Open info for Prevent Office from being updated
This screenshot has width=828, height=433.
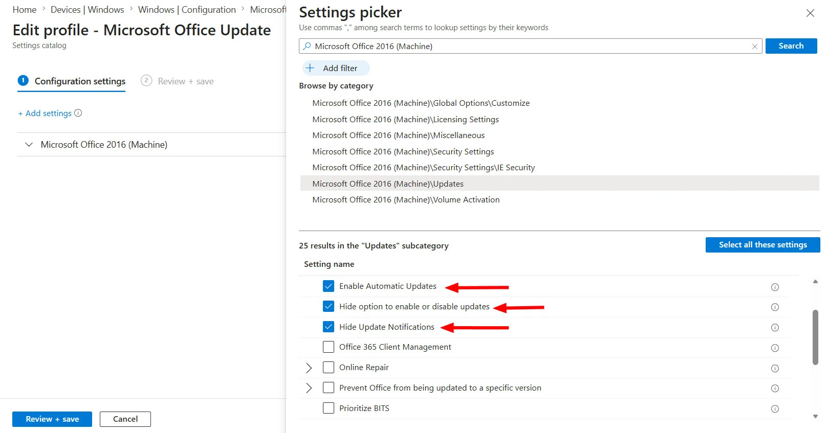point(775,389)
